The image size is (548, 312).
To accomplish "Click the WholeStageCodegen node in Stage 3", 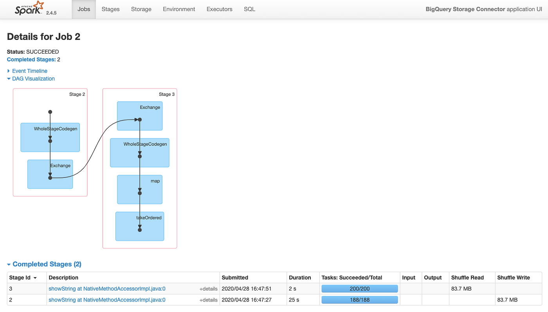I will pyautogui.click(x=139, y=152).
